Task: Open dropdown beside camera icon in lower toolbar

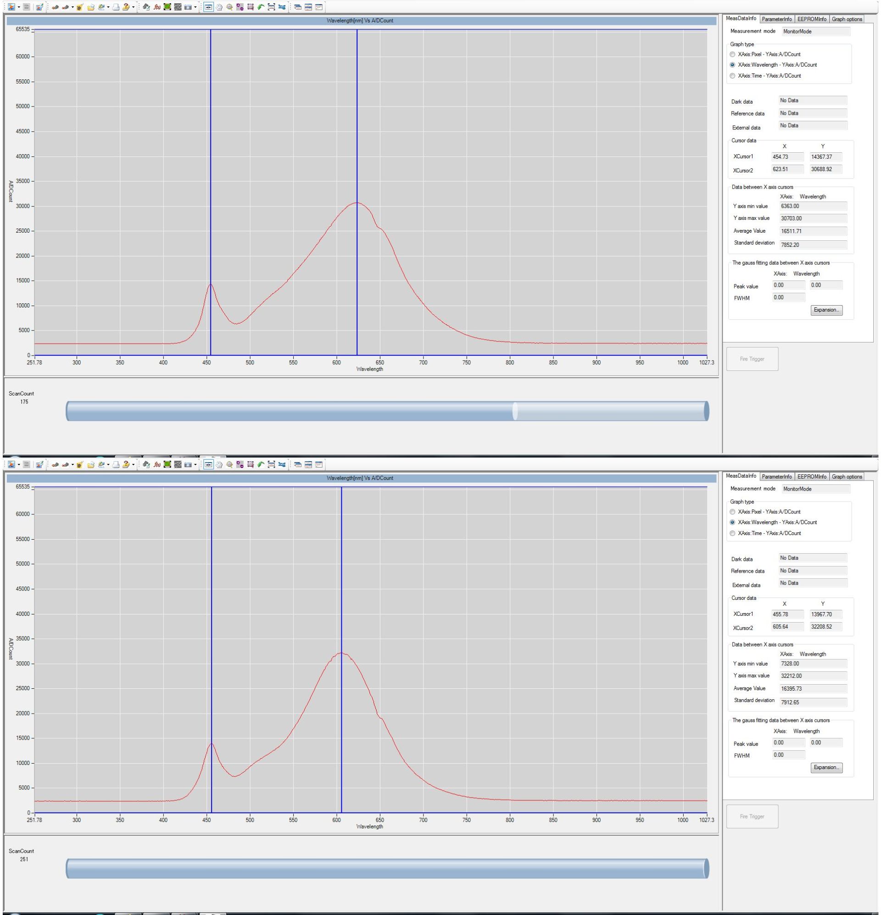Action: [195, 464]
